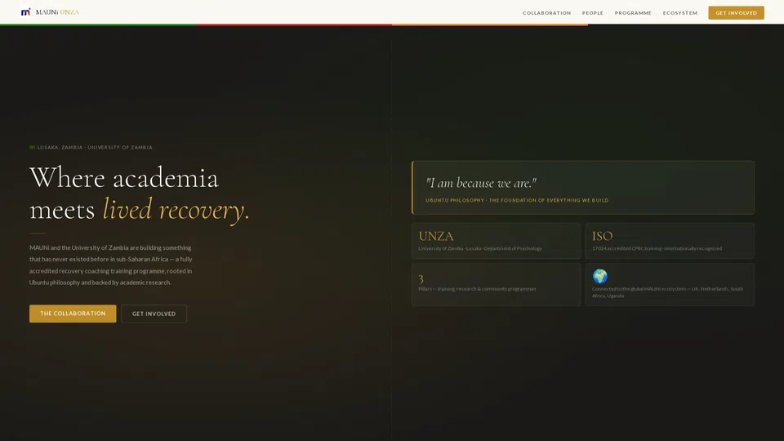Click "Pillars — training, research & community" text

477,289
